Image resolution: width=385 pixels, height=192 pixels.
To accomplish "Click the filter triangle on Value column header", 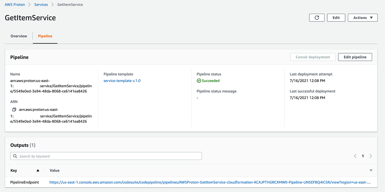I will 371,170.
